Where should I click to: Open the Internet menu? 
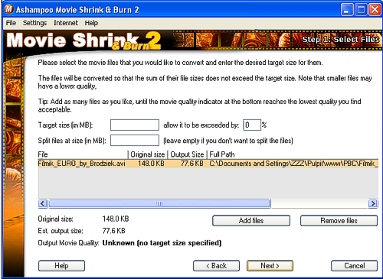66,23
